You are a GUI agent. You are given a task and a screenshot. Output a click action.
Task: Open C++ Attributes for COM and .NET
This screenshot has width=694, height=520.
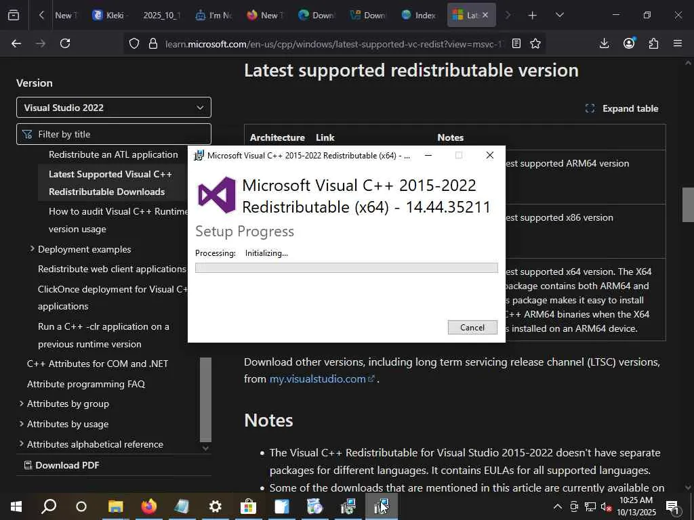click(x=98, y=364)
